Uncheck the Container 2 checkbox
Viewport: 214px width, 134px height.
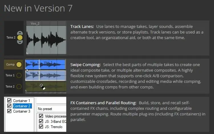9,106
